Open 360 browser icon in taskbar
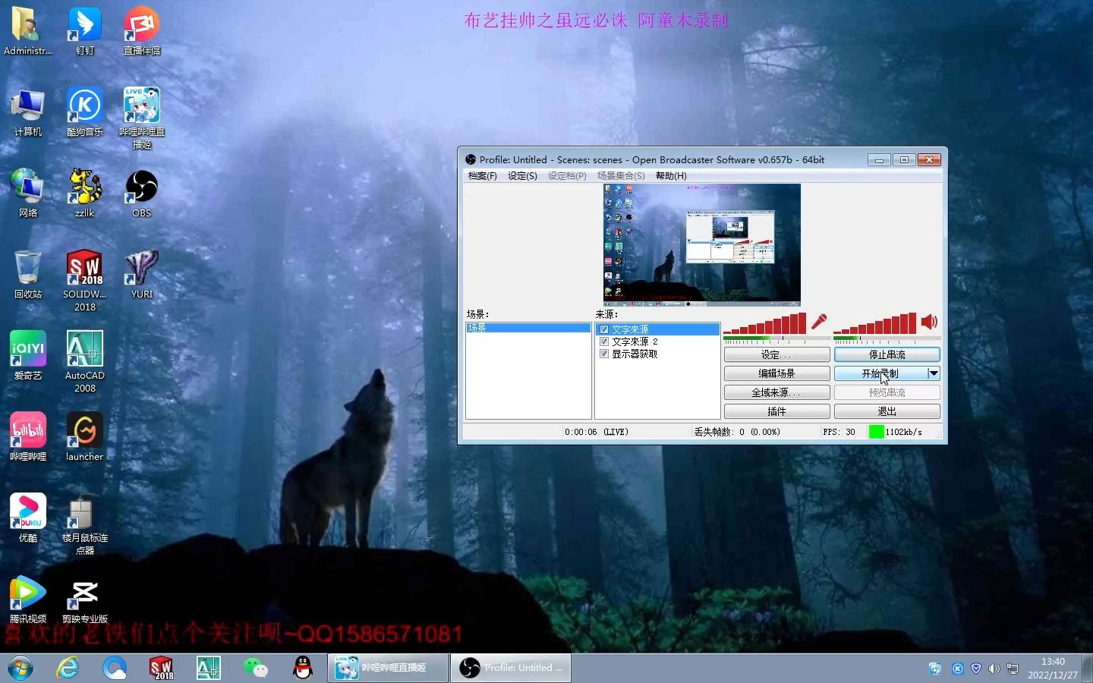This screenshot has width=1093, height=683. pyautogui.click(x=115, y=668)
